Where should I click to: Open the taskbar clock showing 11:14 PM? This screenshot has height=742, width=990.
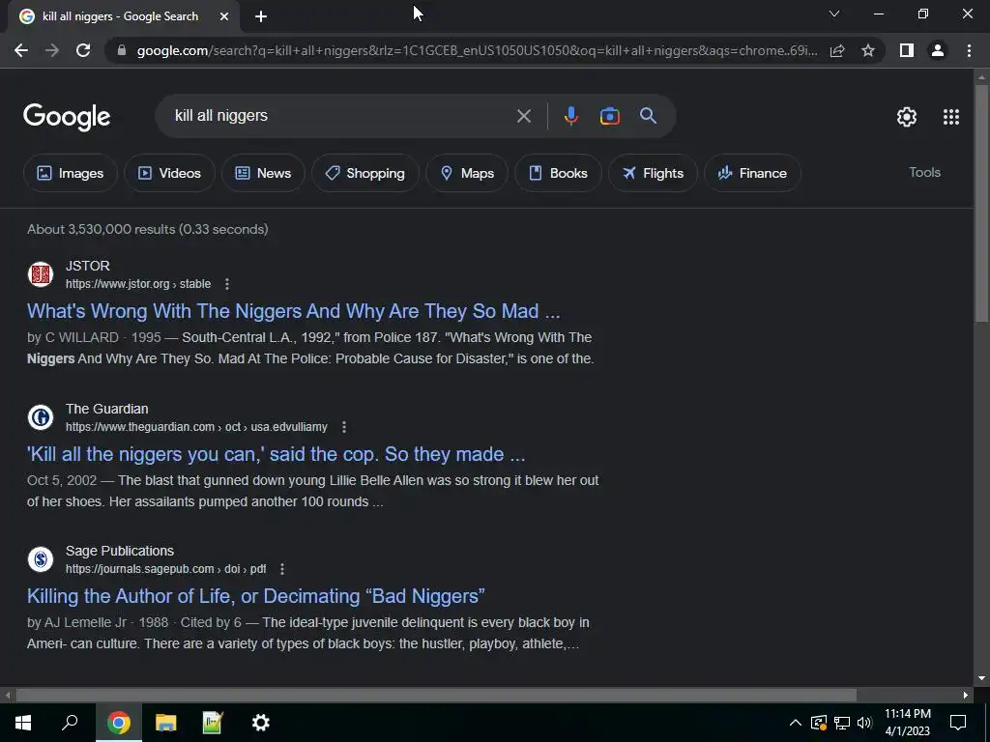(907, 723)
